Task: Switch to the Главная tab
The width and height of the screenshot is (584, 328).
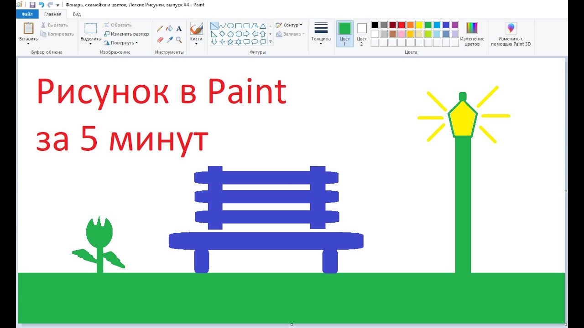Action: tap(52, 14)
